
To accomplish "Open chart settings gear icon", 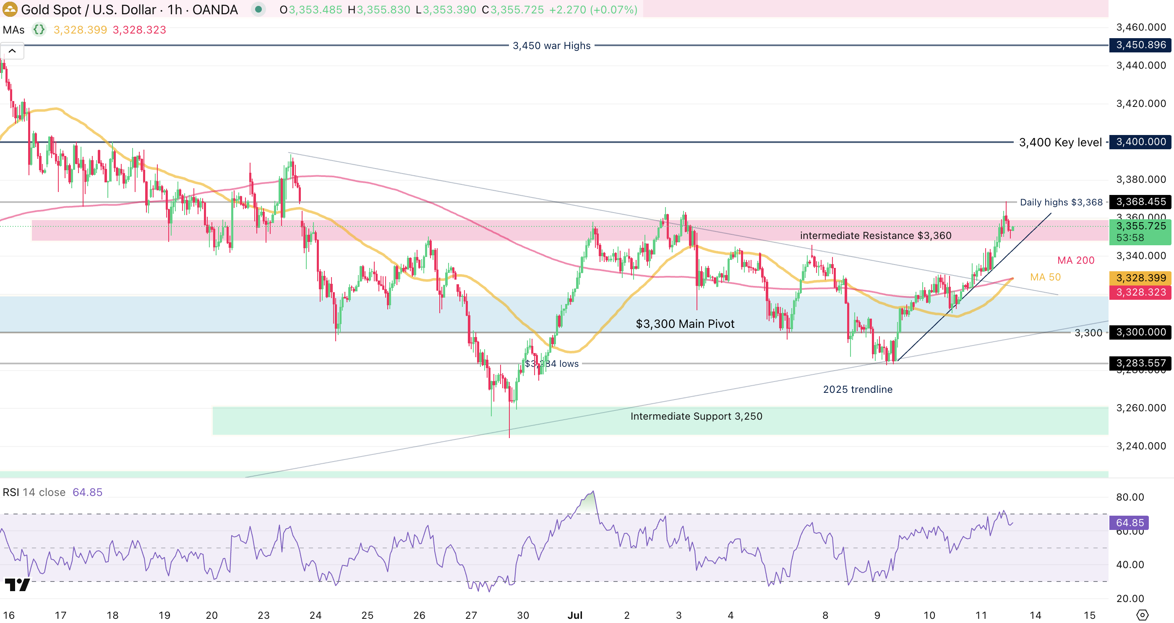I will point(1142,615).
